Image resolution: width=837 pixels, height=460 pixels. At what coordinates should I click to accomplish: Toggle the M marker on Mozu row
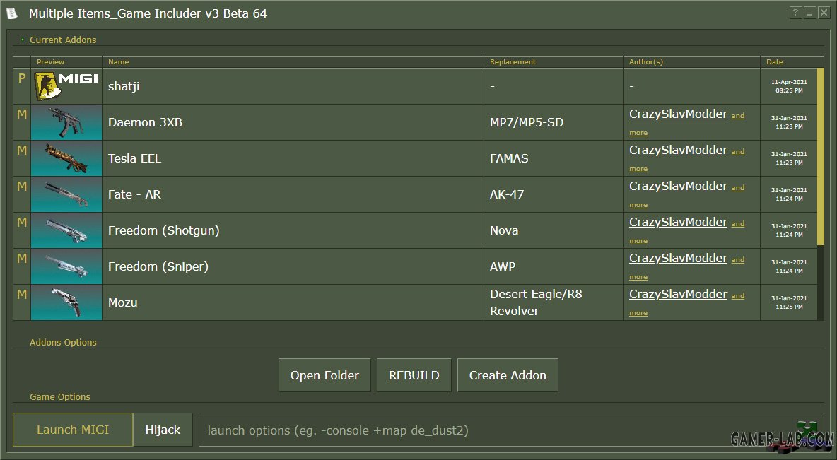tap(22, 295)
